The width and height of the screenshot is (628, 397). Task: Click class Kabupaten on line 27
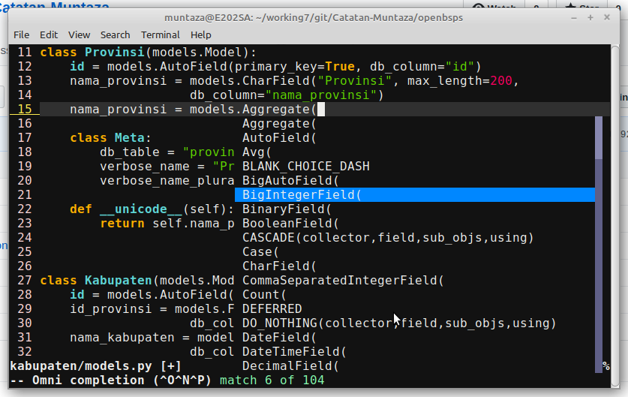(x=96, y=281)
